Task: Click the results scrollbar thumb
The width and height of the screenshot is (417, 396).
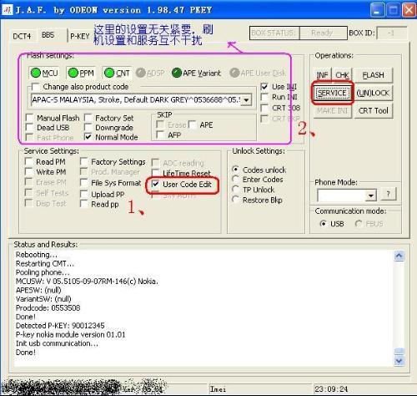Action: (x=399, y=352)
